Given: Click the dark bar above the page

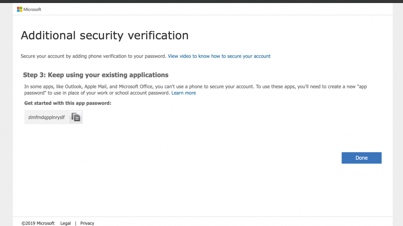Looking at the screenshot, I should coord(201,1).
